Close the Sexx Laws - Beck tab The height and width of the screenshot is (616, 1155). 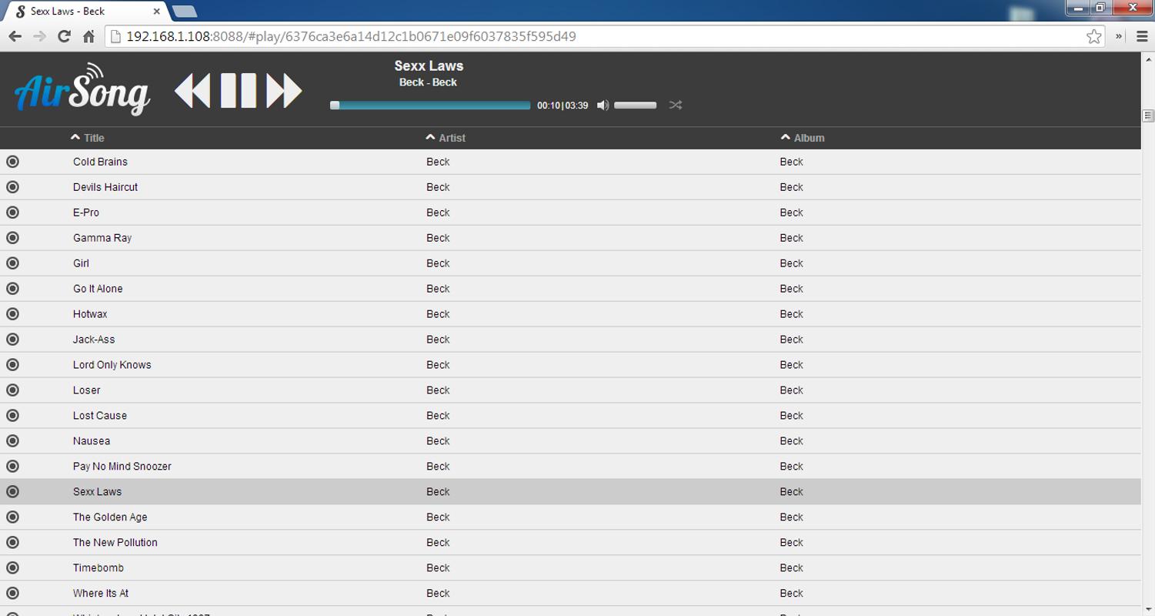coord(157,12)
